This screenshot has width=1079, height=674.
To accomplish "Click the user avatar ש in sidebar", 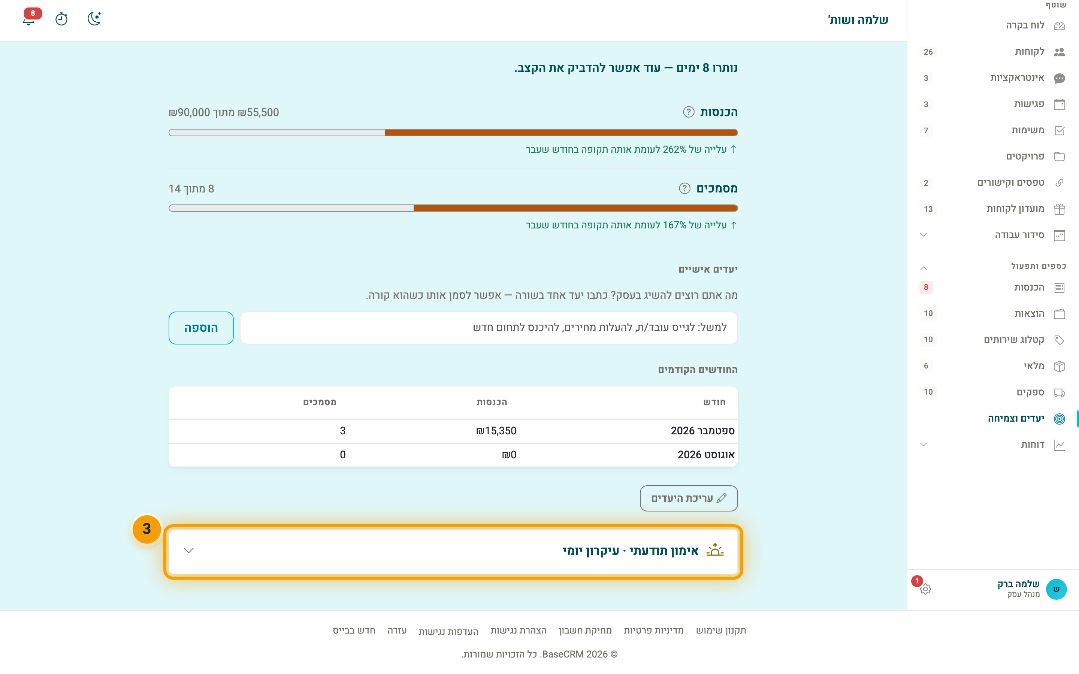I will pyautogui.click(x=1056, y=589).
